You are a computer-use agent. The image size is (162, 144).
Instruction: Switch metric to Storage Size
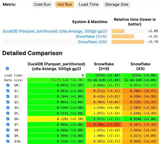(x=117, y=4)
